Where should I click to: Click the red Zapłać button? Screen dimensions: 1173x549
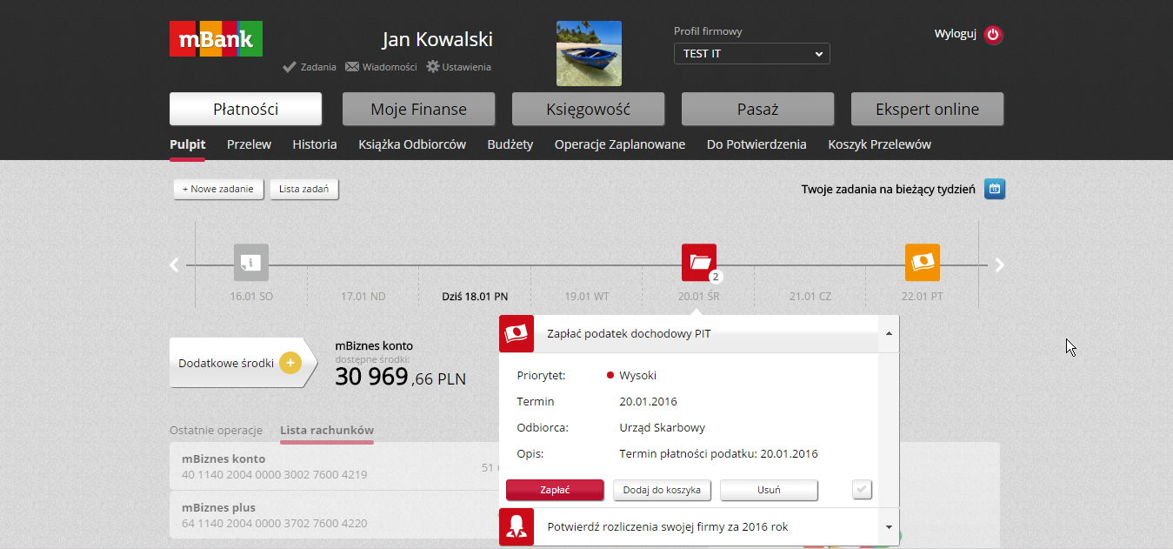(555, 490)
